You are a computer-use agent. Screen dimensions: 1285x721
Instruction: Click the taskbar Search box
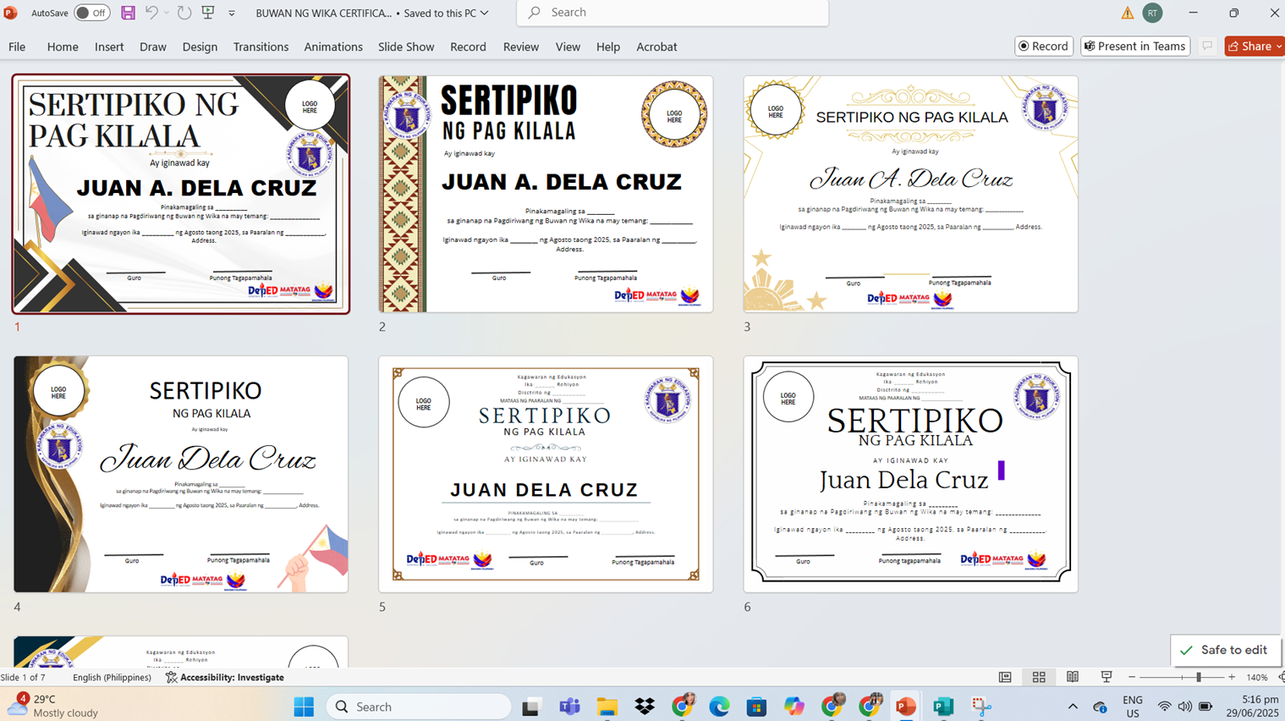tap(419, 707)
